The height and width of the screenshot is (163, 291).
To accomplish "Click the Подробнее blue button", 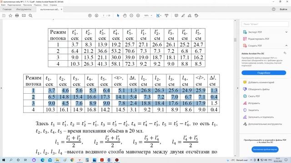I will (x=264, y=73).
